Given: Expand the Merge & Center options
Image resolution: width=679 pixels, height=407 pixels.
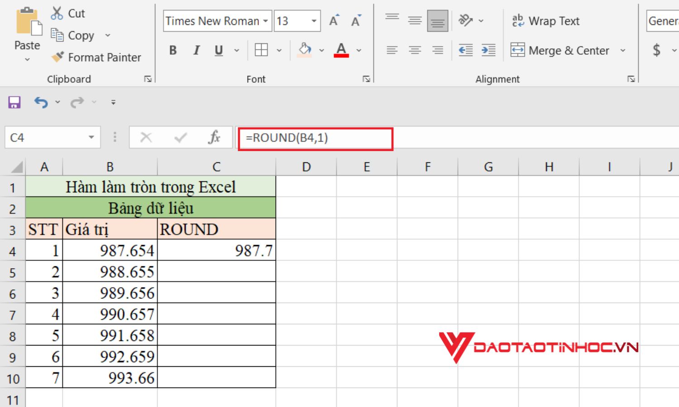Looking at the screenshot, I should point(622,50).
